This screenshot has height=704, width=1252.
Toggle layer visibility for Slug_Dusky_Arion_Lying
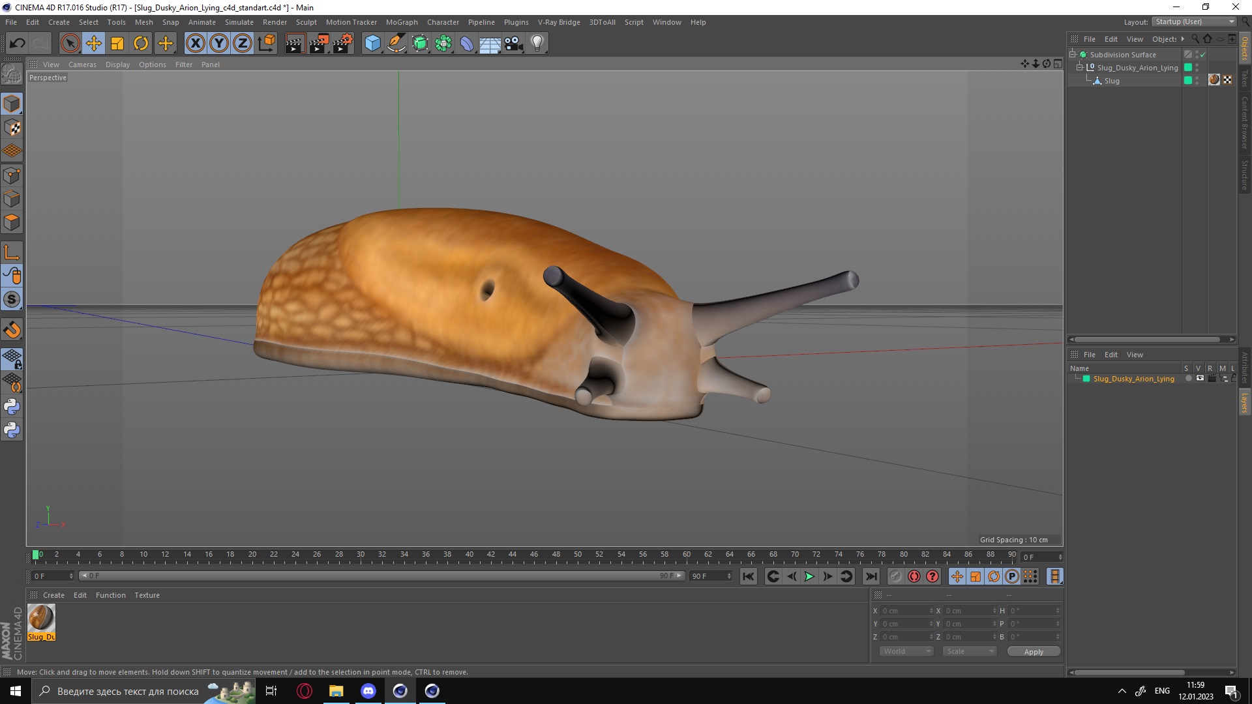click(1200, 379)
